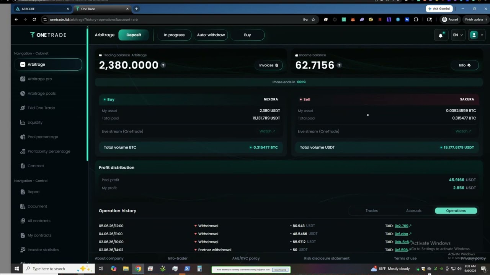The image size is (490, 275).
Task: Close the One Trade browser tab
Action: [127, 9]
